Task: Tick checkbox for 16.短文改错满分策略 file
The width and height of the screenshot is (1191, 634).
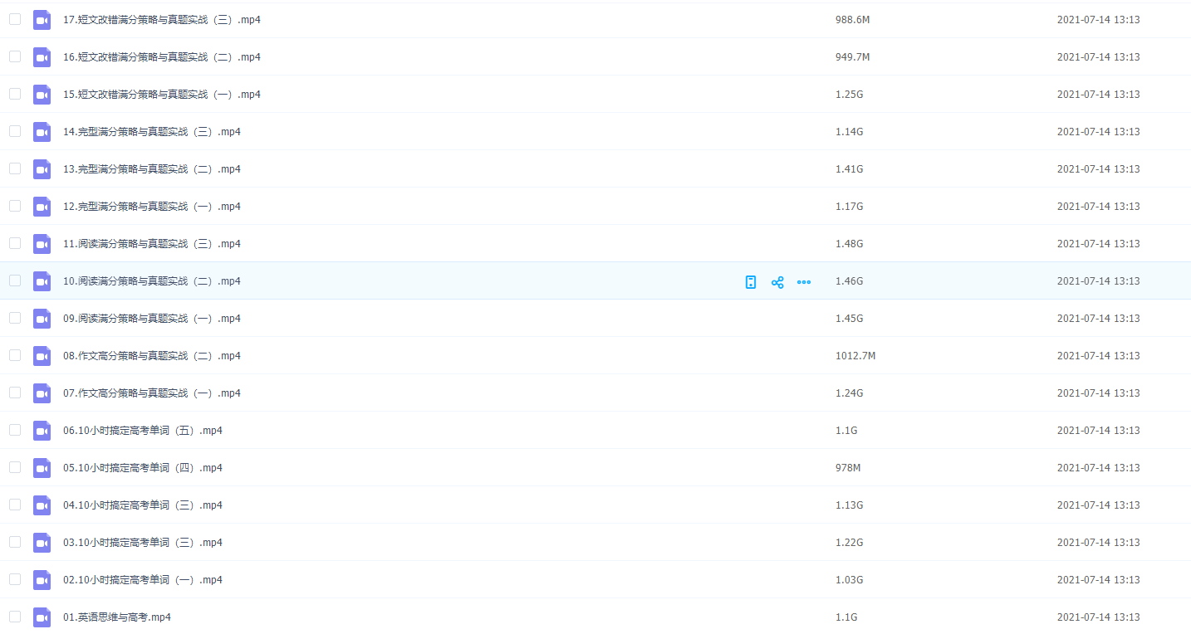Action: click(15, 56)
